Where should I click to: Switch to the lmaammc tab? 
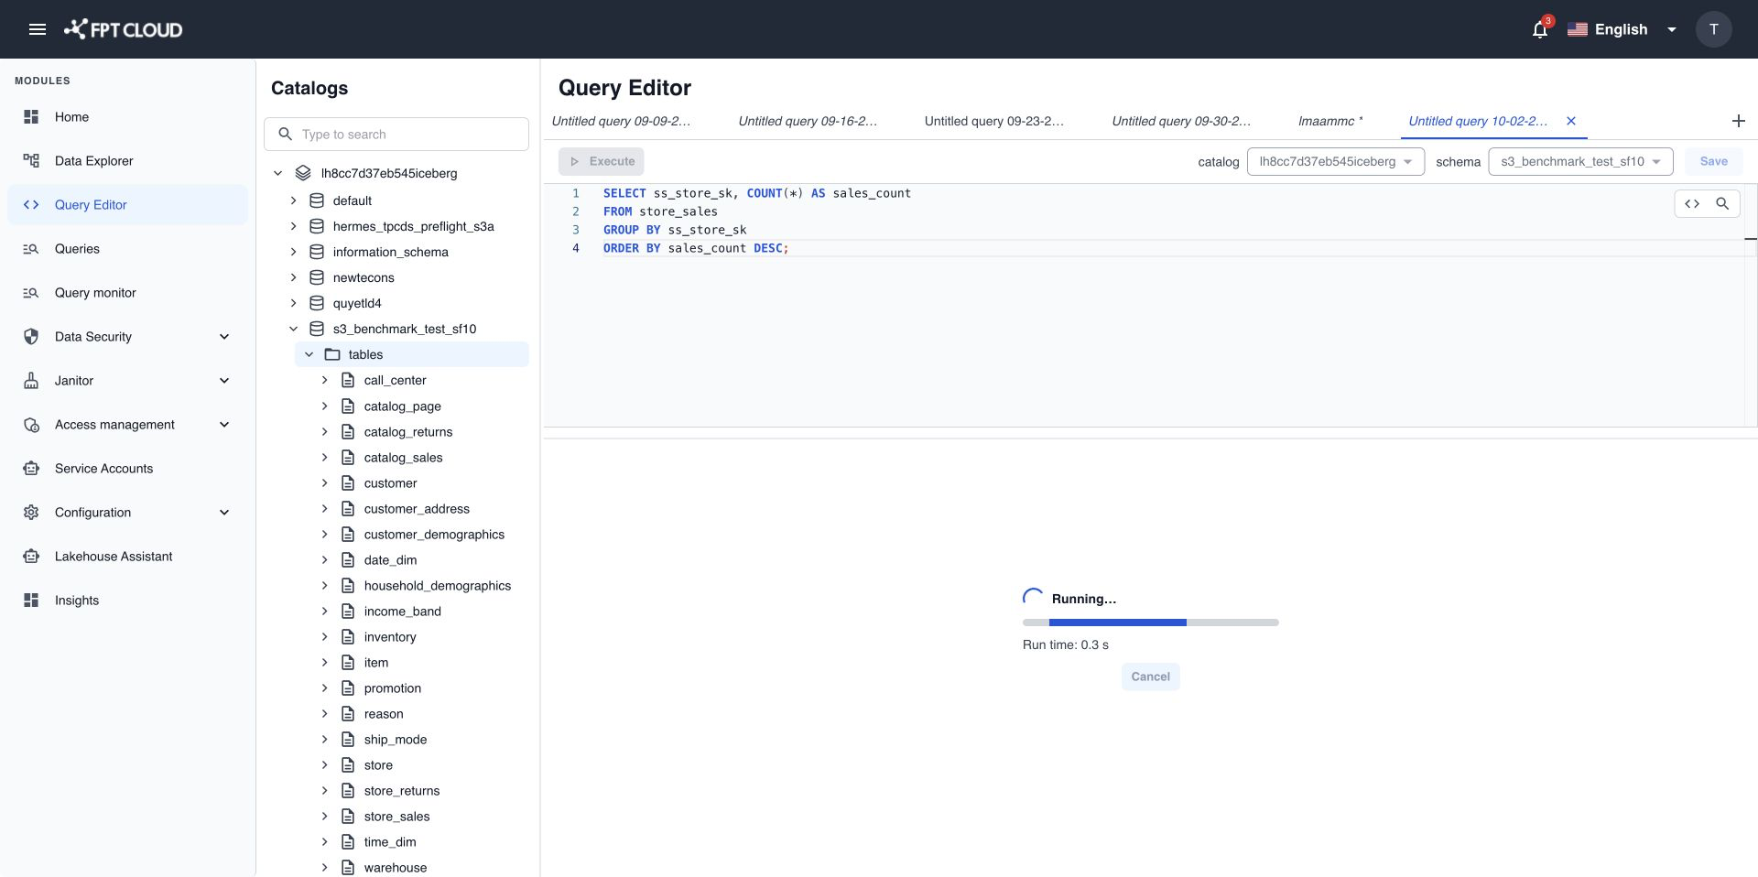(x=1330, y=121)
